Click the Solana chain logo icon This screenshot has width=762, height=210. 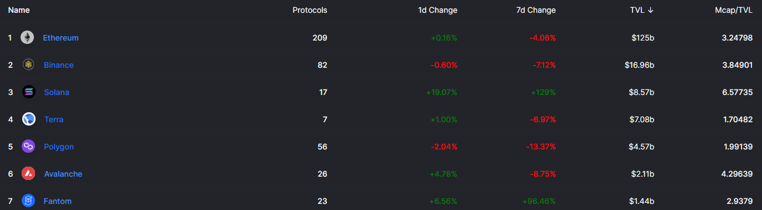point(28,92)
